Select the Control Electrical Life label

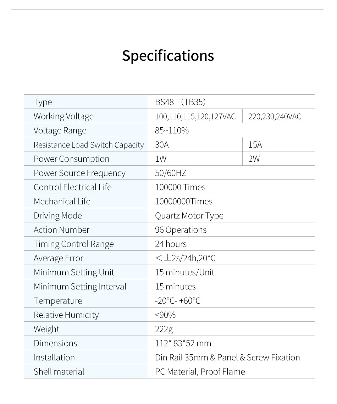coord(73,187)
